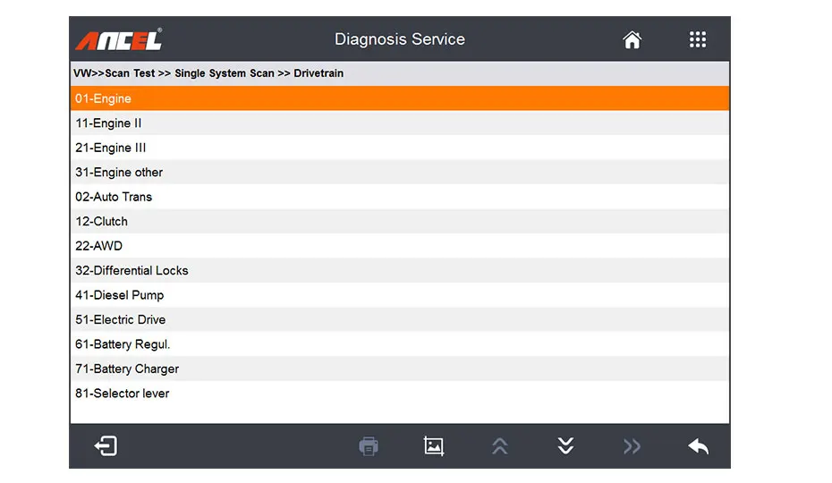832x483 pixels.
Task: Pick 12-Clutch from Drivetrain list
Action: click(399, 222)
